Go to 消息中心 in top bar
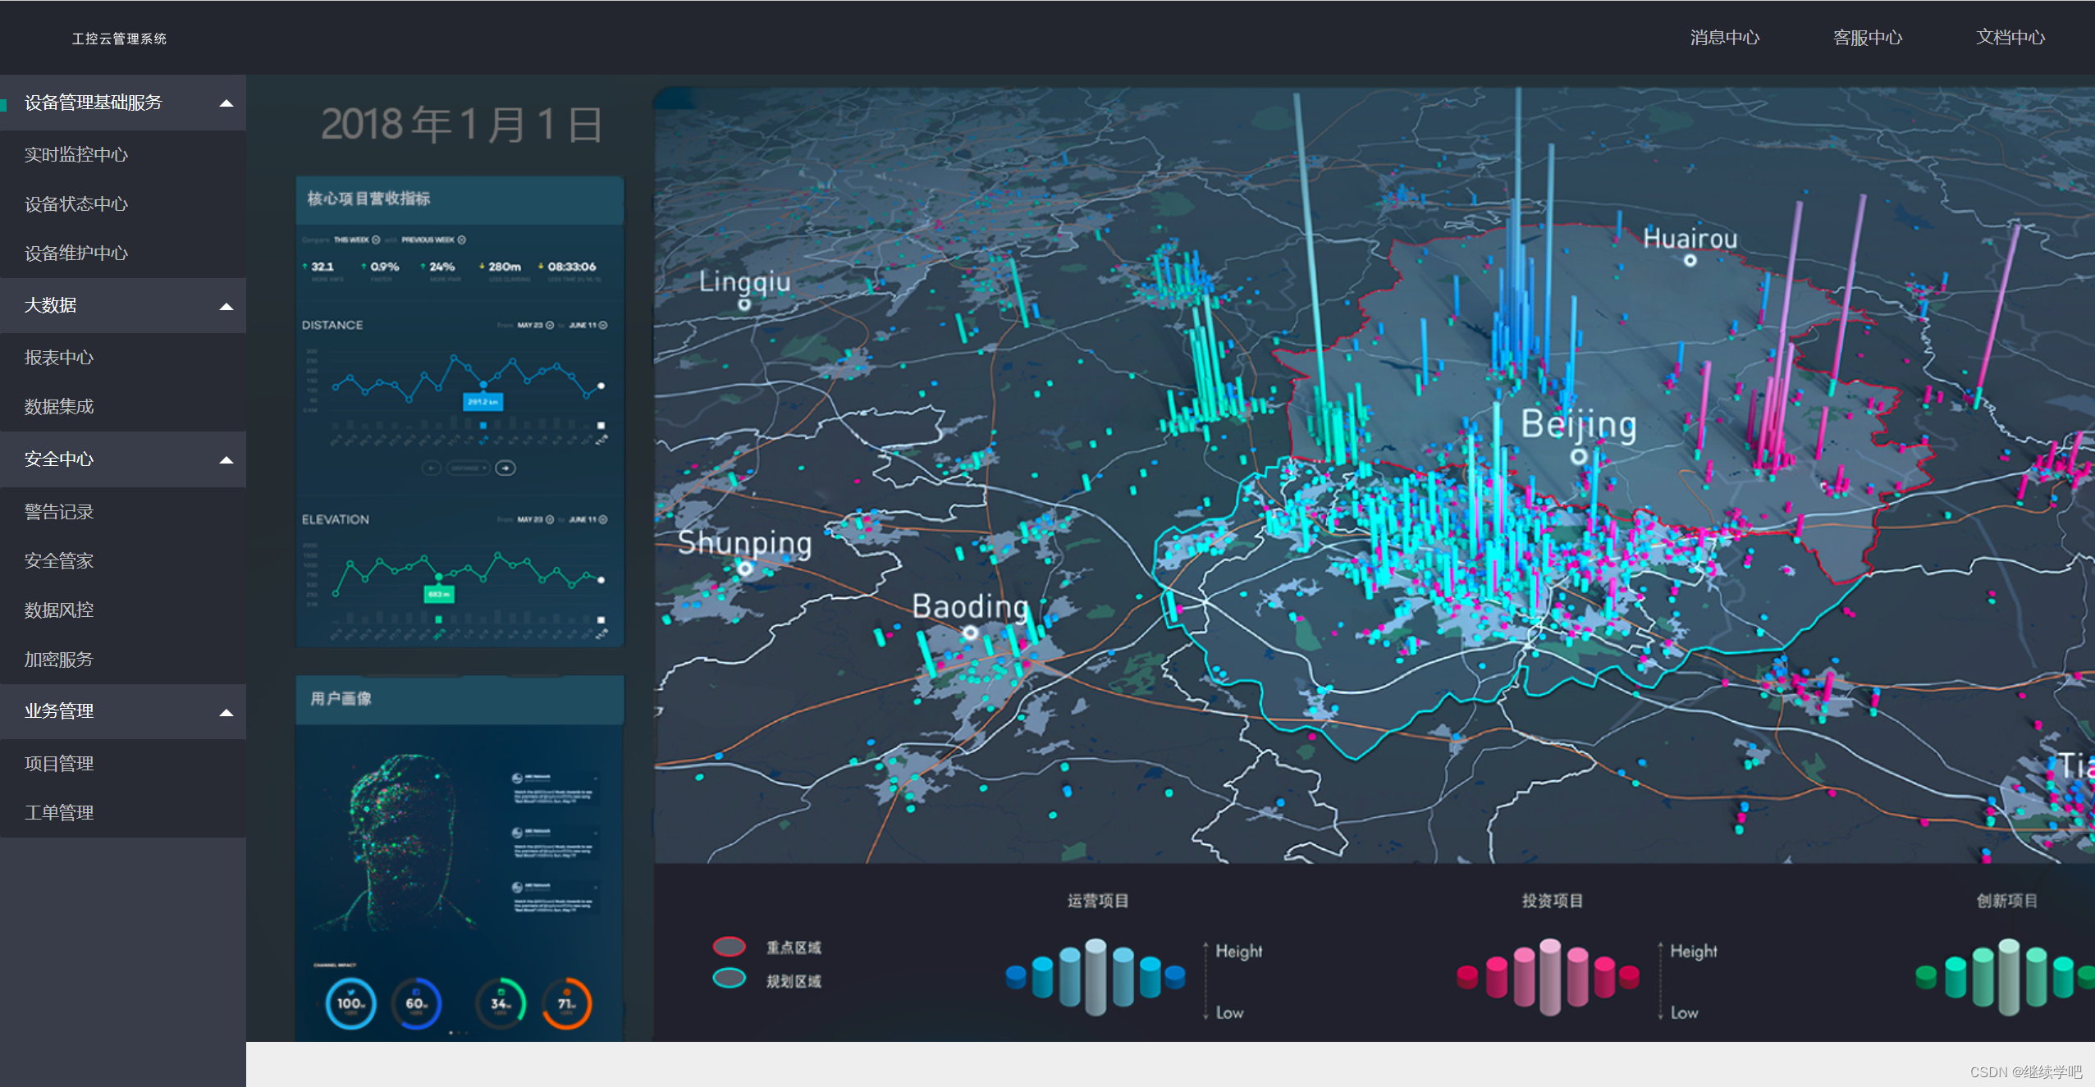 [x=1724, y=37]
